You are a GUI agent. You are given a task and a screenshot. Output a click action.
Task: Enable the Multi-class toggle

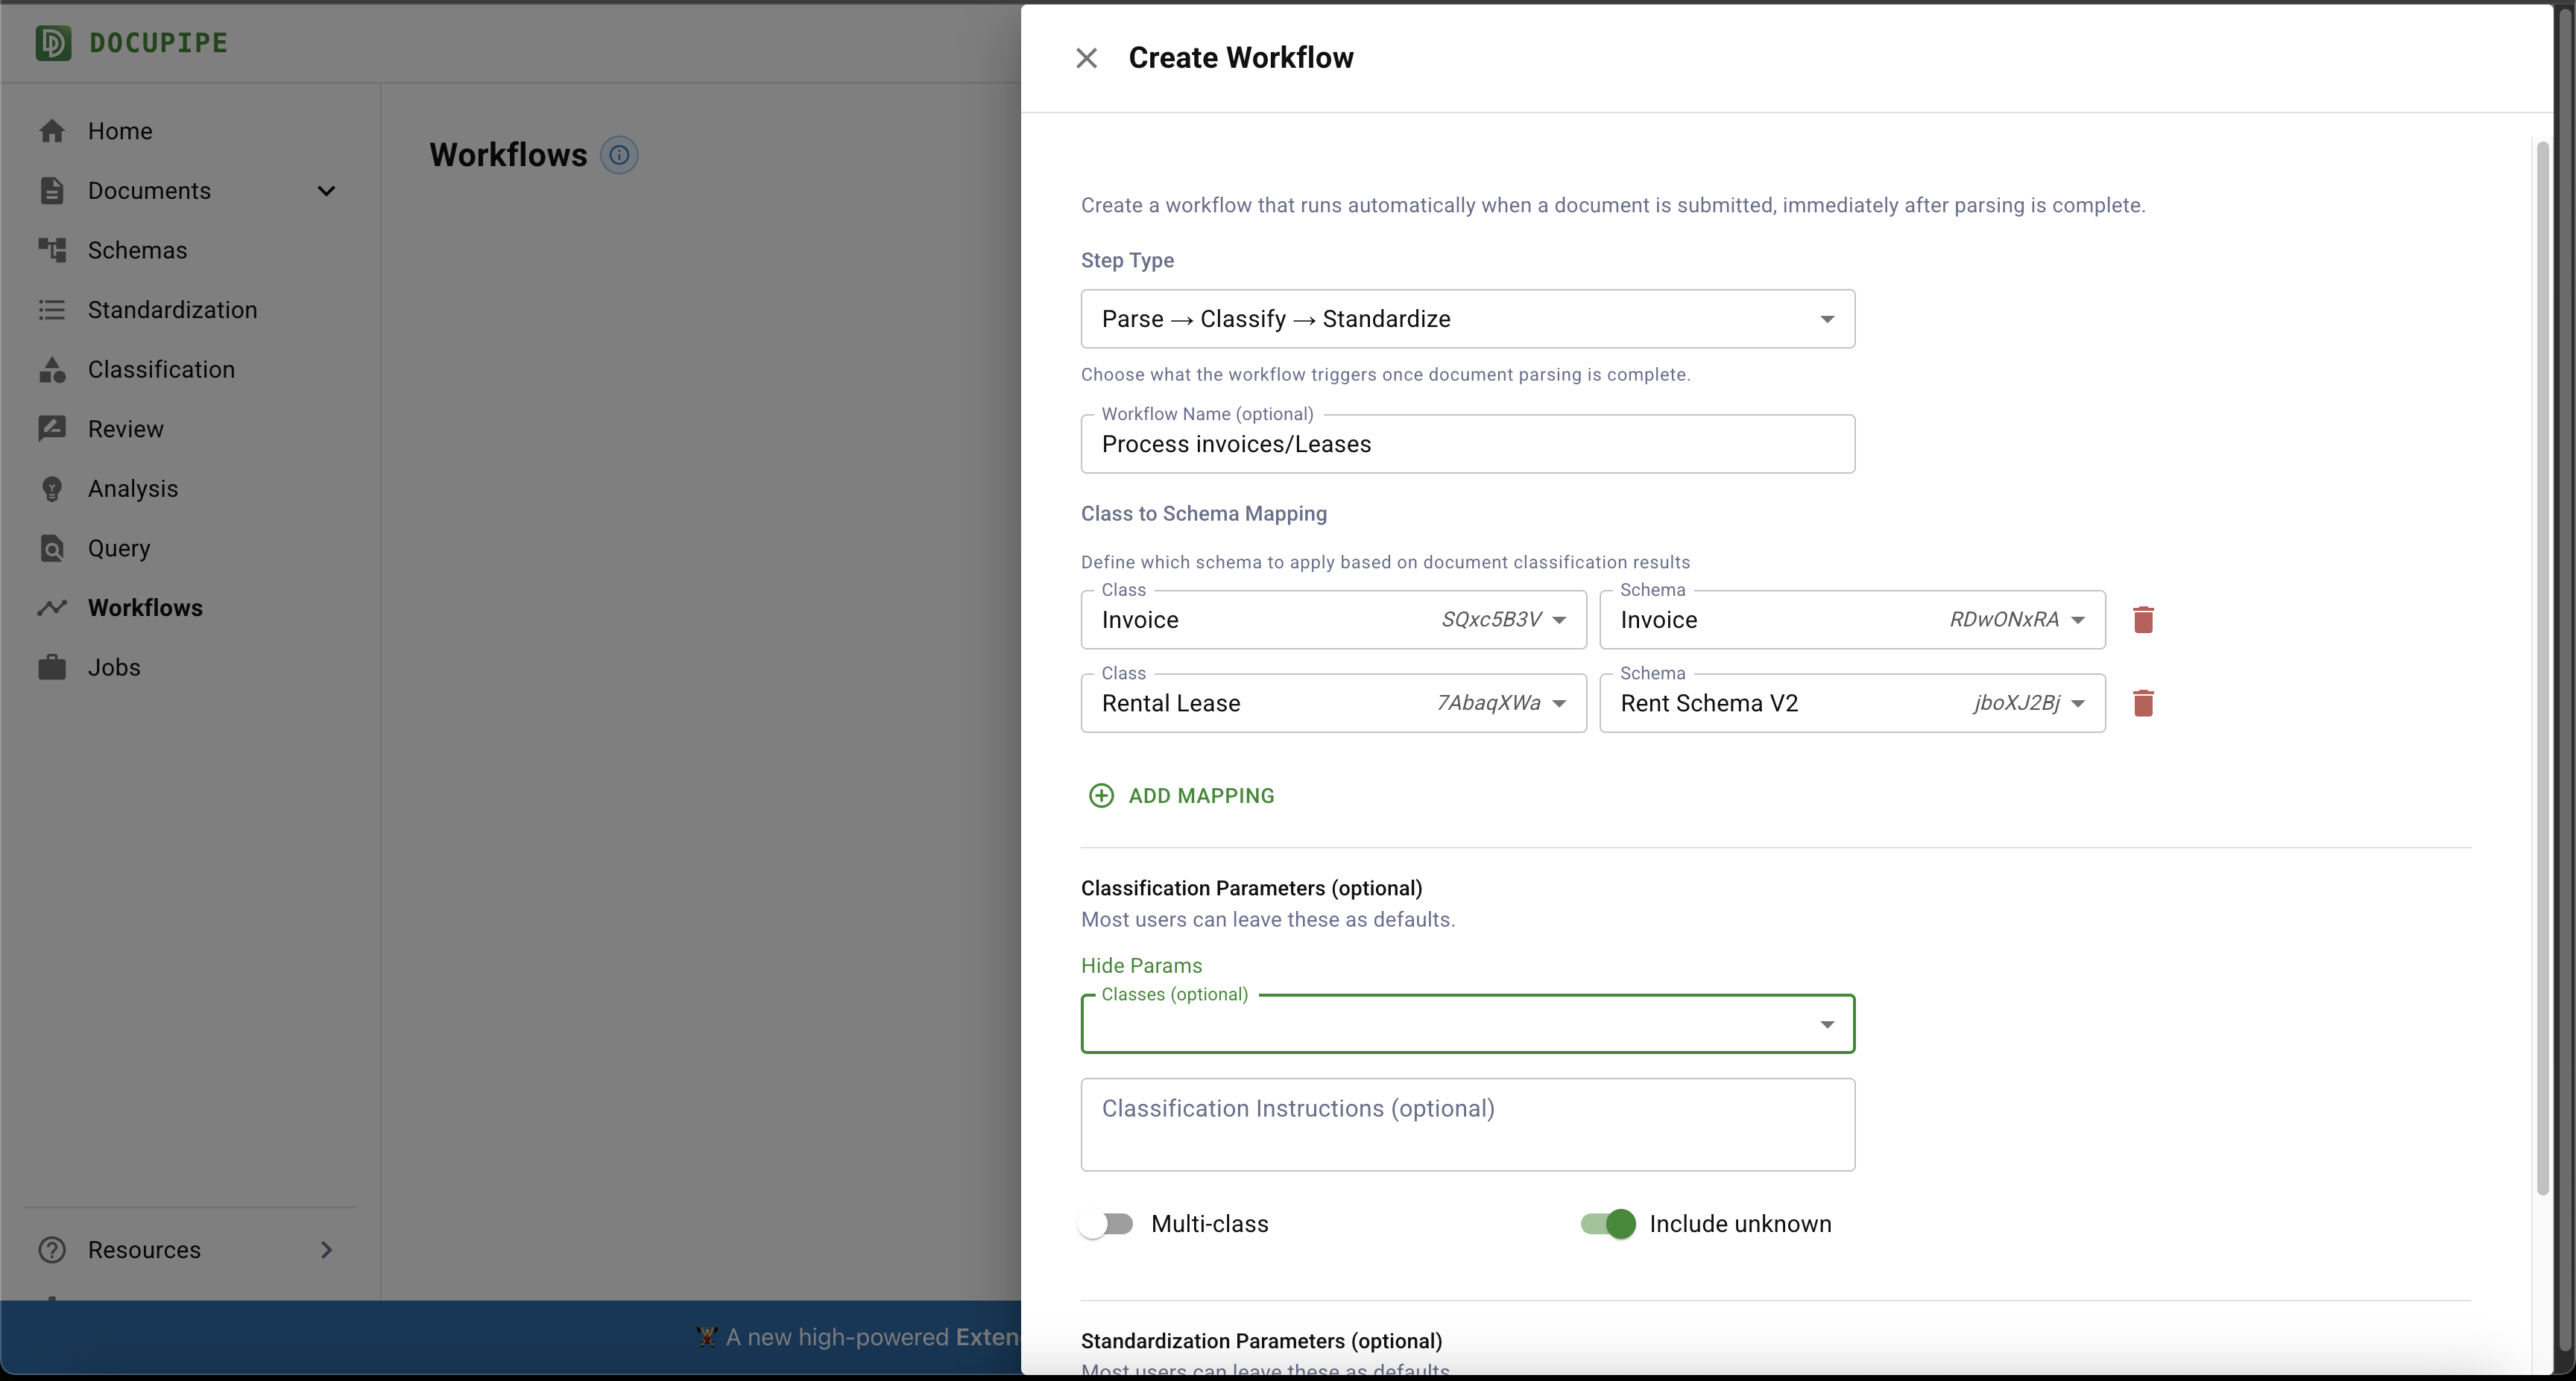click(x=1106, y=1224)
